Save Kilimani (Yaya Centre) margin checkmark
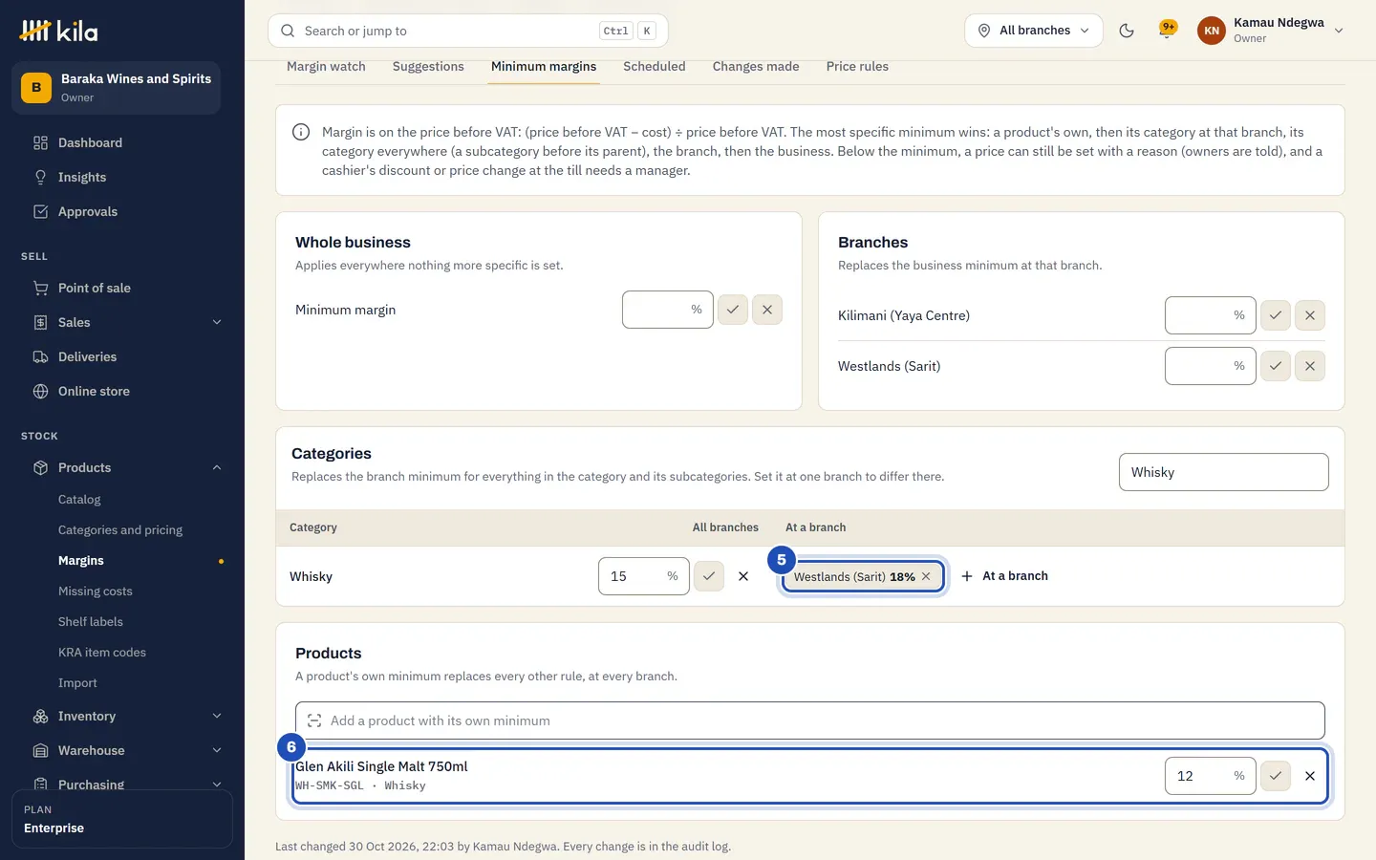The width and height of the screenshot is (1376, 860). pos(1276,315)
